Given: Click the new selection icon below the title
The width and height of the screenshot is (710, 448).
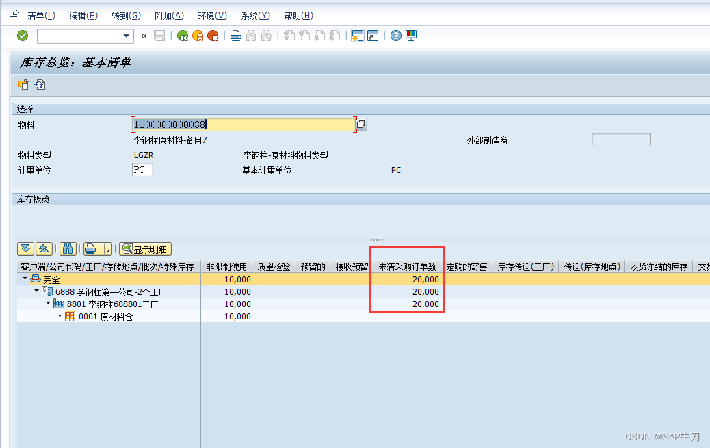Looking at the screenshot, I should 23,84.
